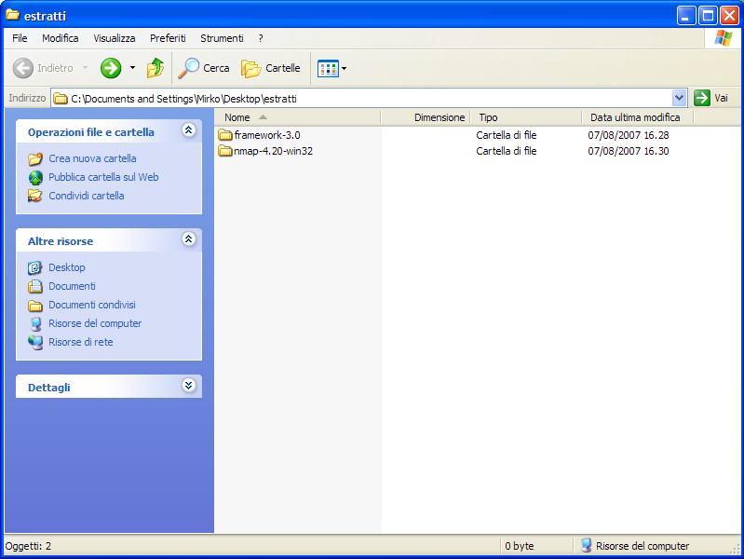Image resolution: width=744 pixels, height=559 pixels.
Task: Open the Preferiti menu
Action: tap(168, 38)
